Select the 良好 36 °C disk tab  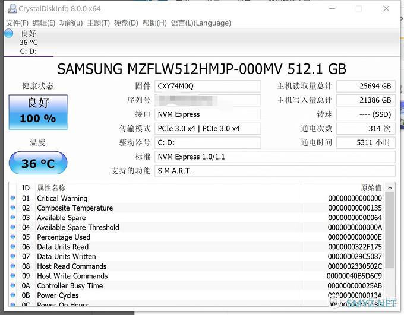[x=29, y=42]
